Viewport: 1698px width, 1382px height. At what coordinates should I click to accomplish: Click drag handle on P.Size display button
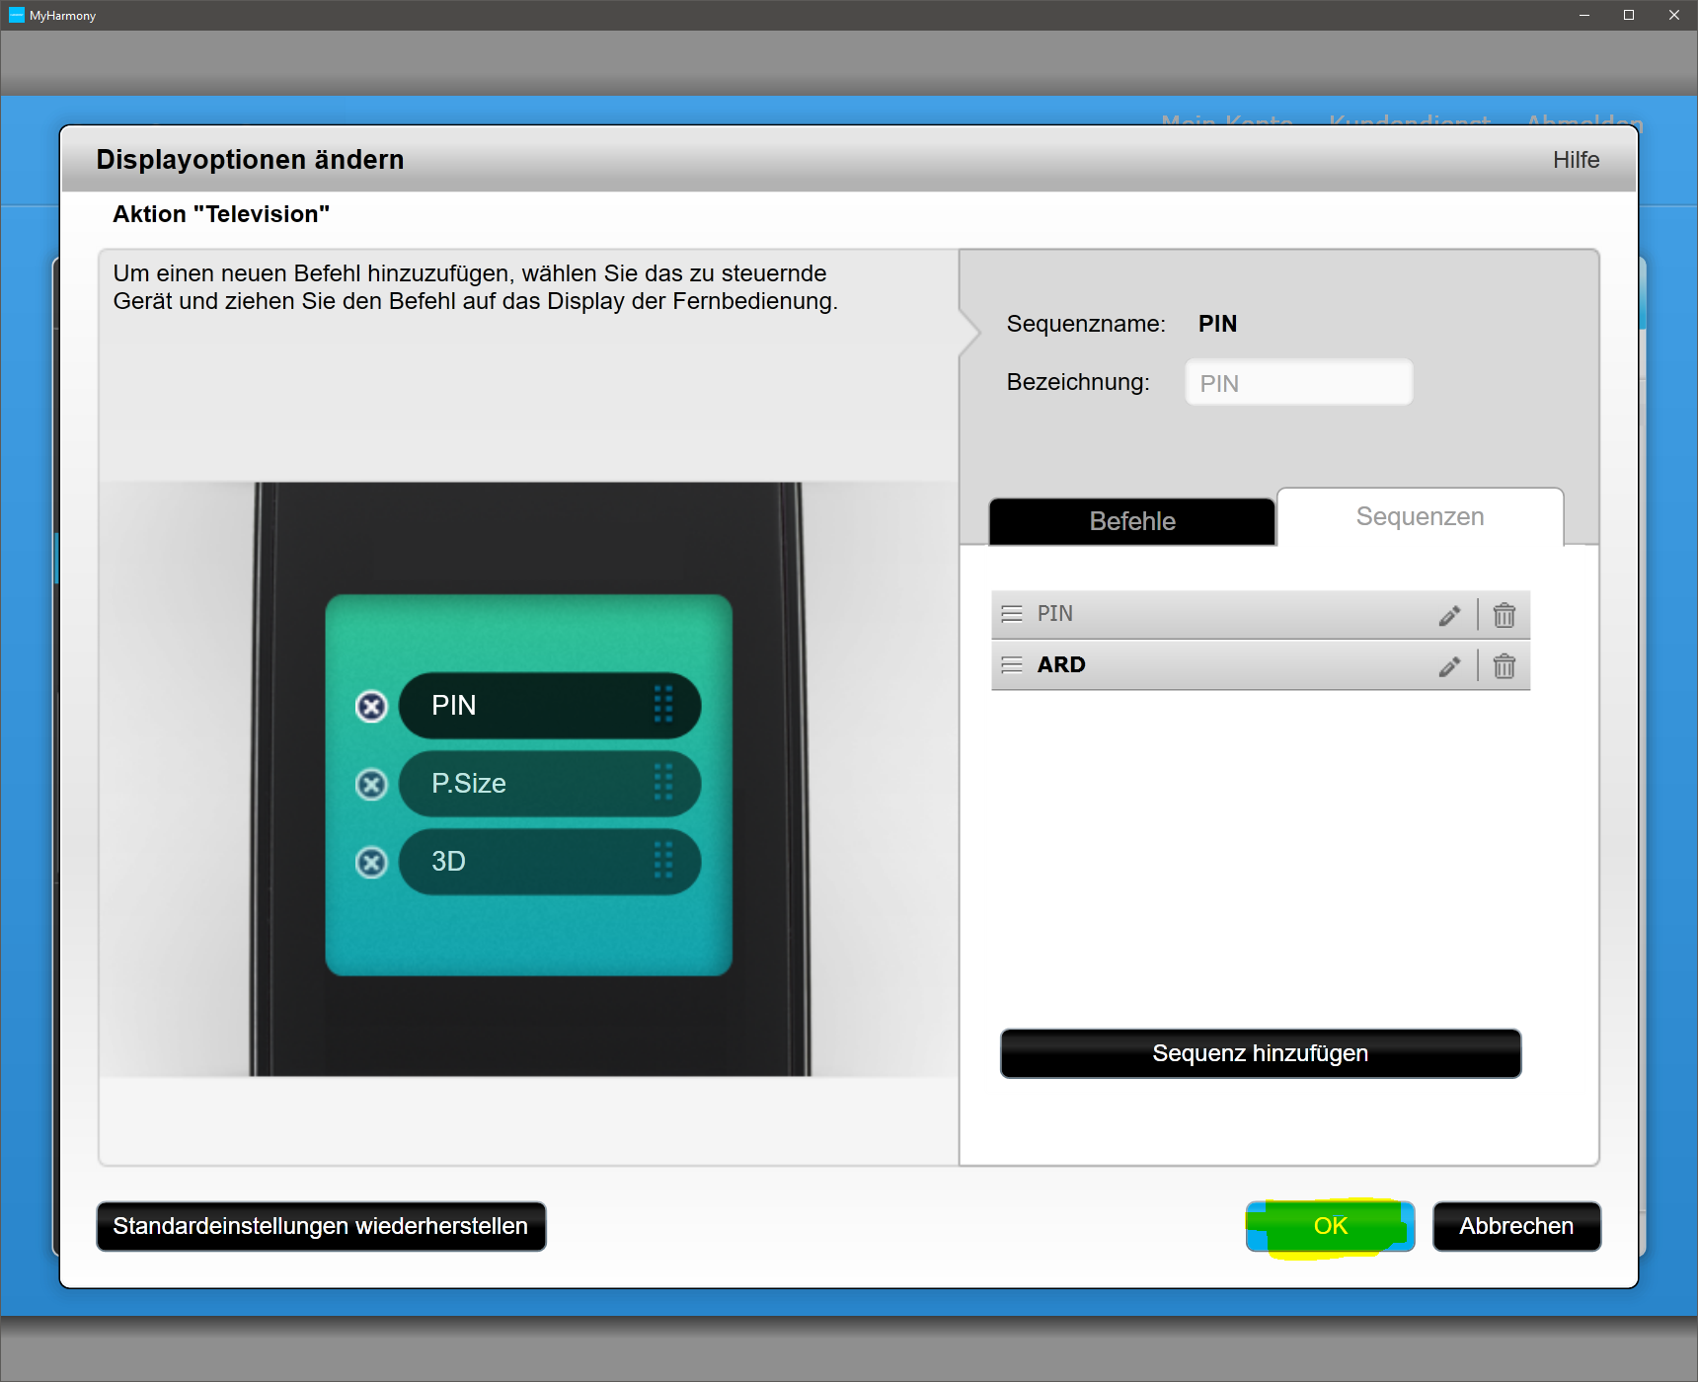[663, 783]
